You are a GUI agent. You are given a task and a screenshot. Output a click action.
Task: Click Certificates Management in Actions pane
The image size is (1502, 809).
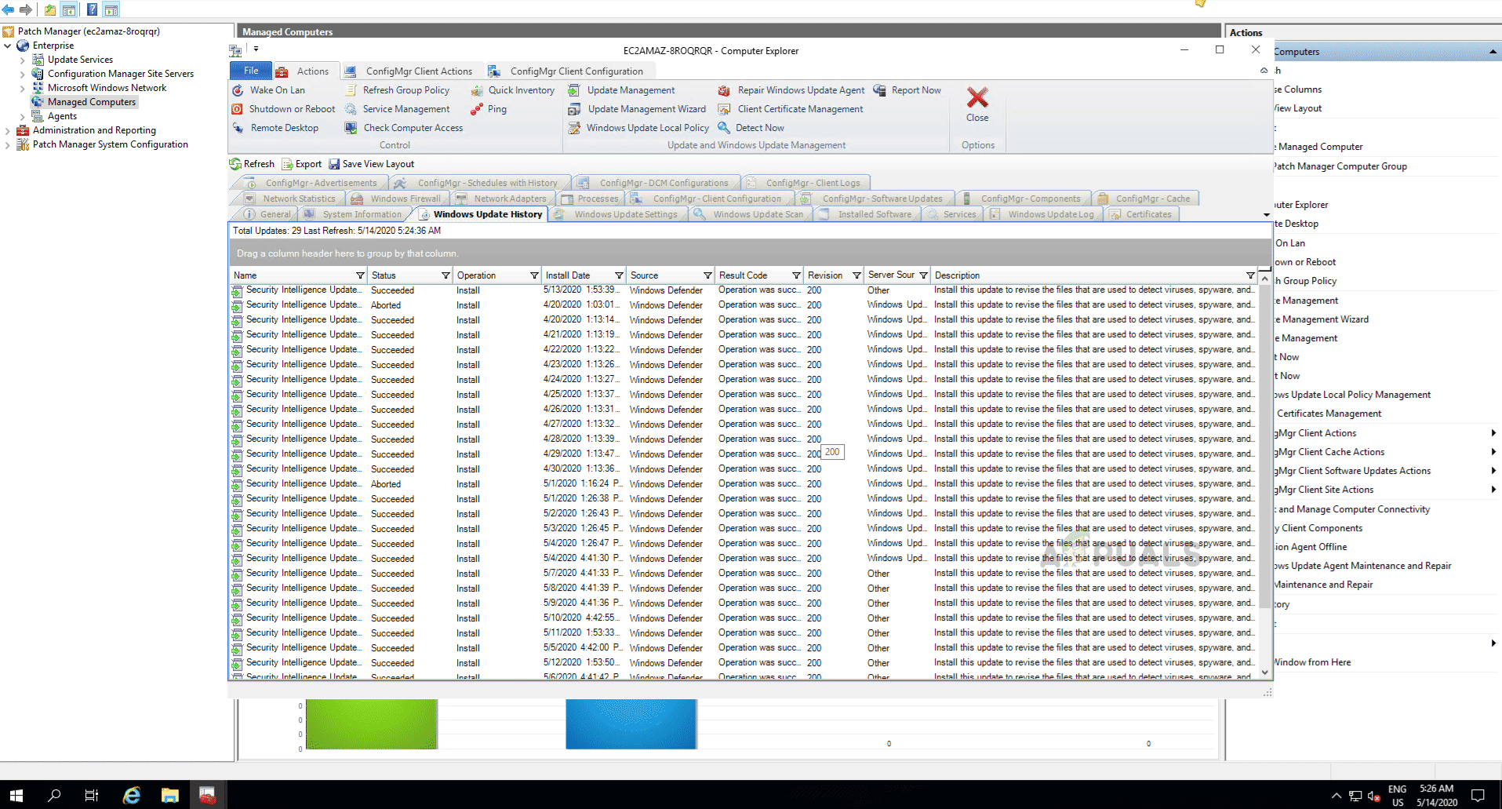tap(1329, 414)
